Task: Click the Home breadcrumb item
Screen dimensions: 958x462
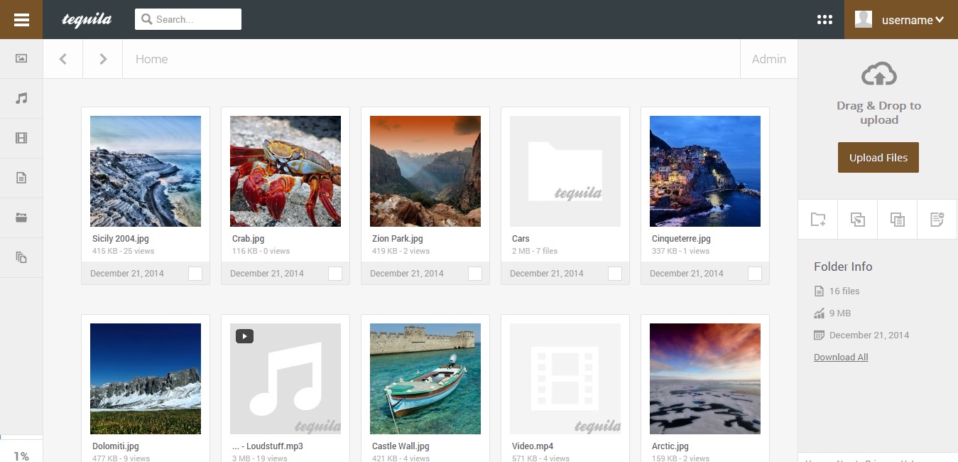Action: click(x=152, y=59)
